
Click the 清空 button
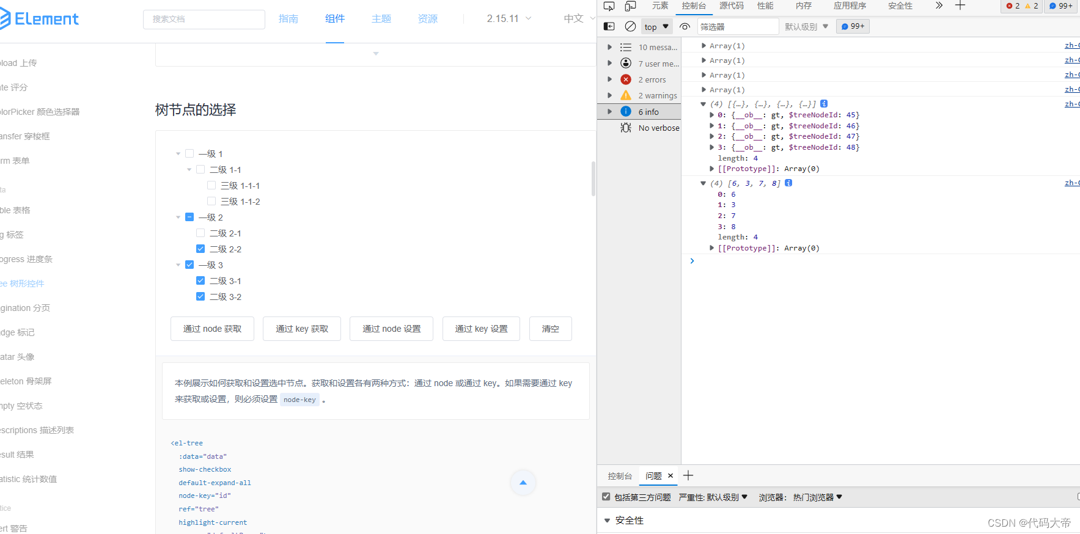tap(550, 329)
